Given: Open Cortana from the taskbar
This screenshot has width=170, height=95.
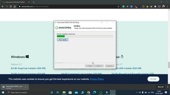Looking at the screenshot, I should (52, 92).
